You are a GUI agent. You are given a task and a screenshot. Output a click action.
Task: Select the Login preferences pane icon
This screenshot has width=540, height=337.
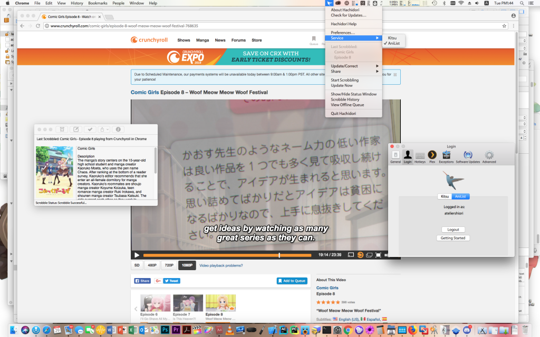pos(408,157)
